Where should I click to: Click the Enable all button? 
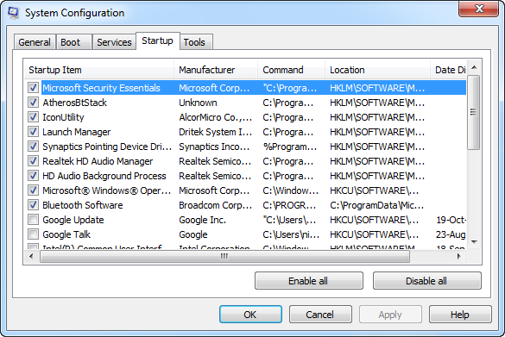(308, 281)
